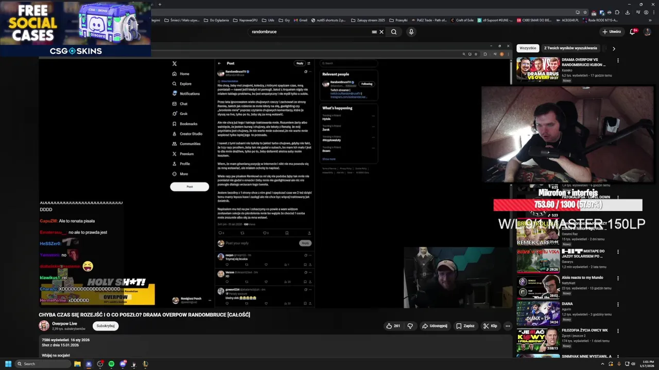Open a new browser tab

(x=160, y=4)
